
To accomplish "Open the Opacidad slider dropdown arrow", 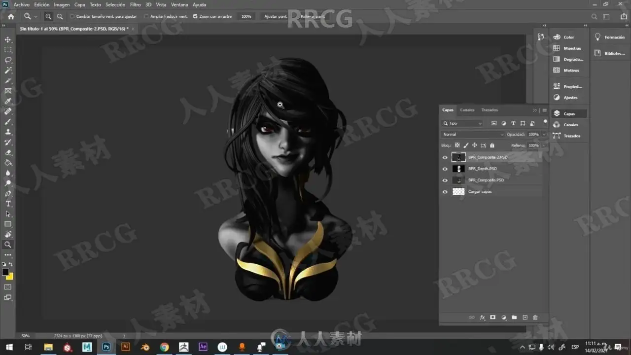I will (x=544, y=134).
